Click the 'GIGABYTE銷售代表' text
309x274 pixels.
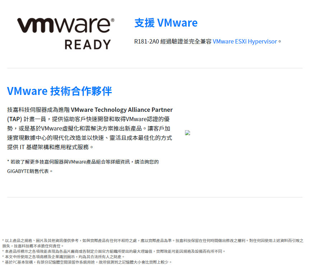[30, 171]
